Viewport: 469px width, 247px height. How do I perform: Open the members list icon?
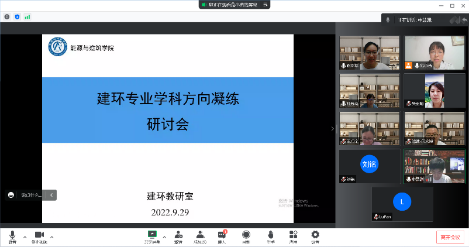[x=200, y=235]
